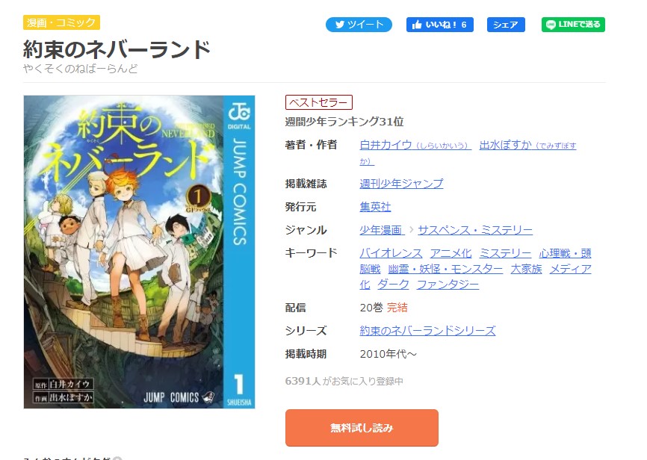The width and height of the screenshot is (647, 460).
Task: Click the orange 無料試し読み button
Action: 362,428
